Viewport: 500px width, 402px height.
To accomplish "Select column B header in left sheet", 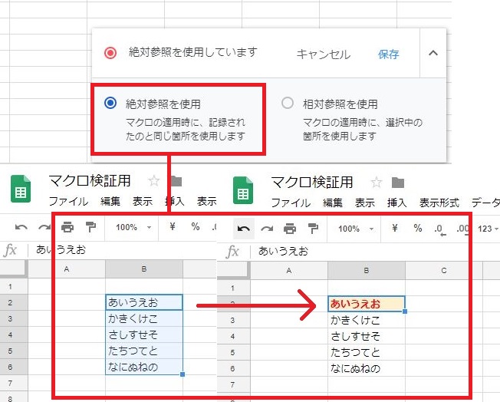I will (x=144, y=269).
